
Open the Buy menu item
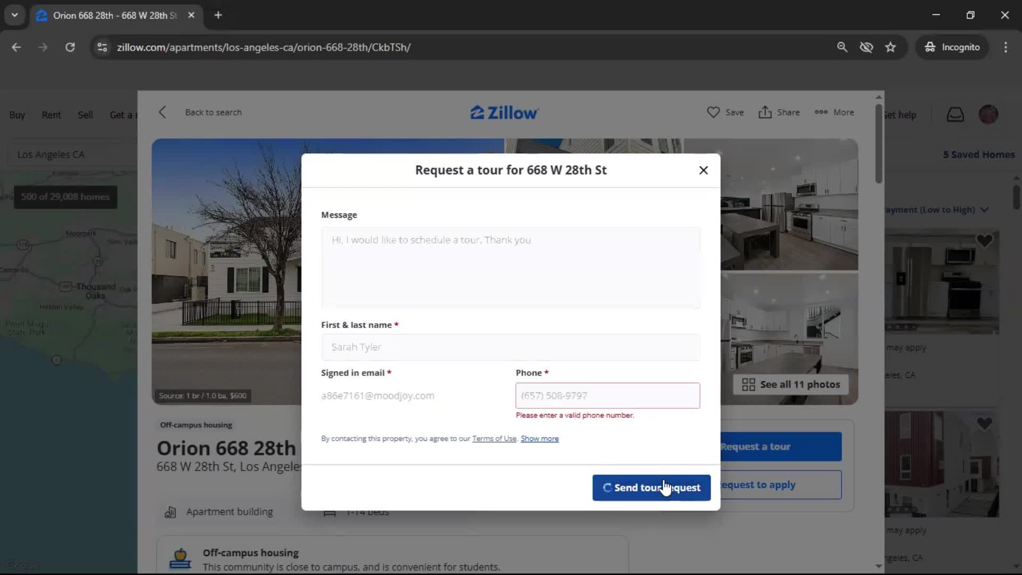(x=17, y=115)
